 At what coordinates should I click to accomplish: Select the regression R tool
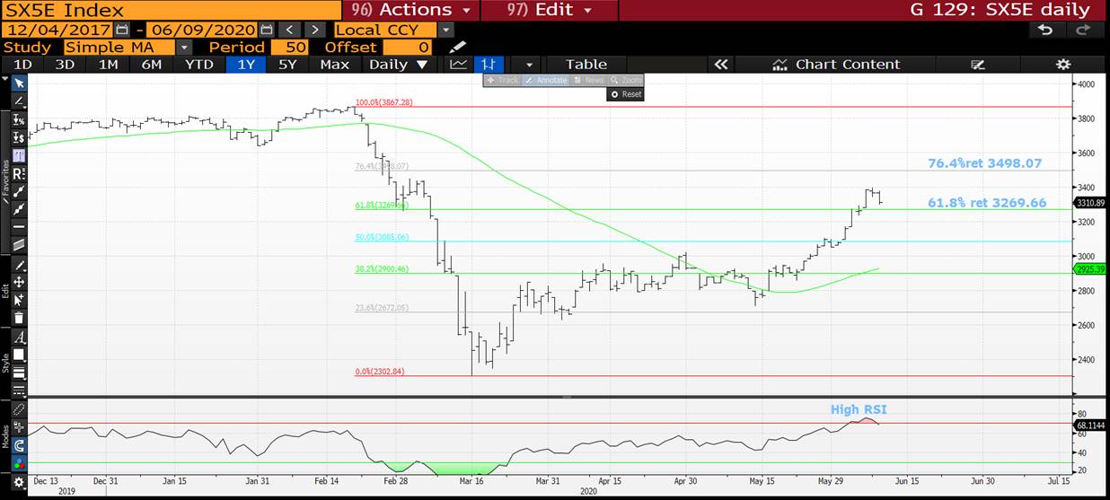pos(19,174)
